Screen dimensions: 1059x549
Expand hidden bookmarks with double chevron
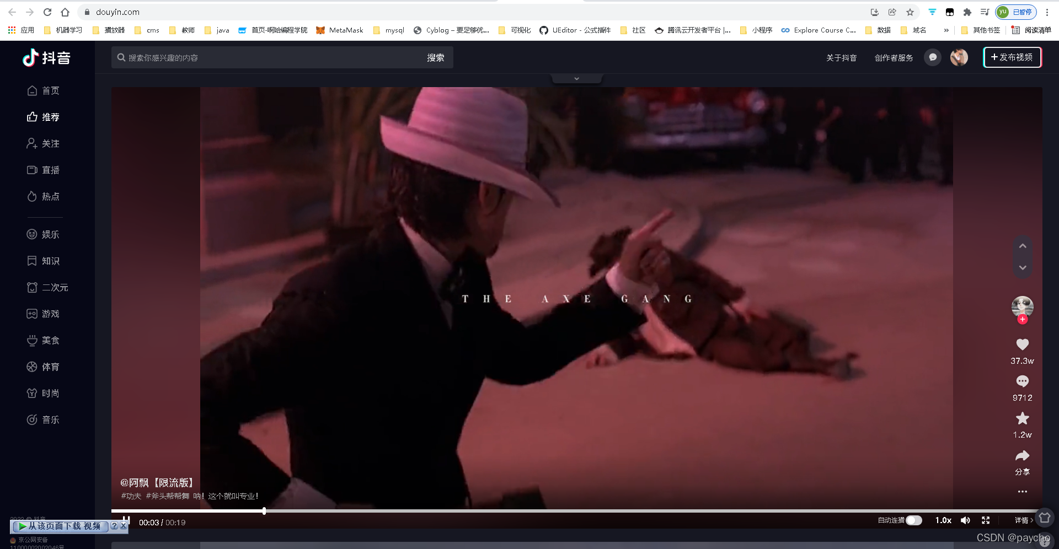(946, 30)
